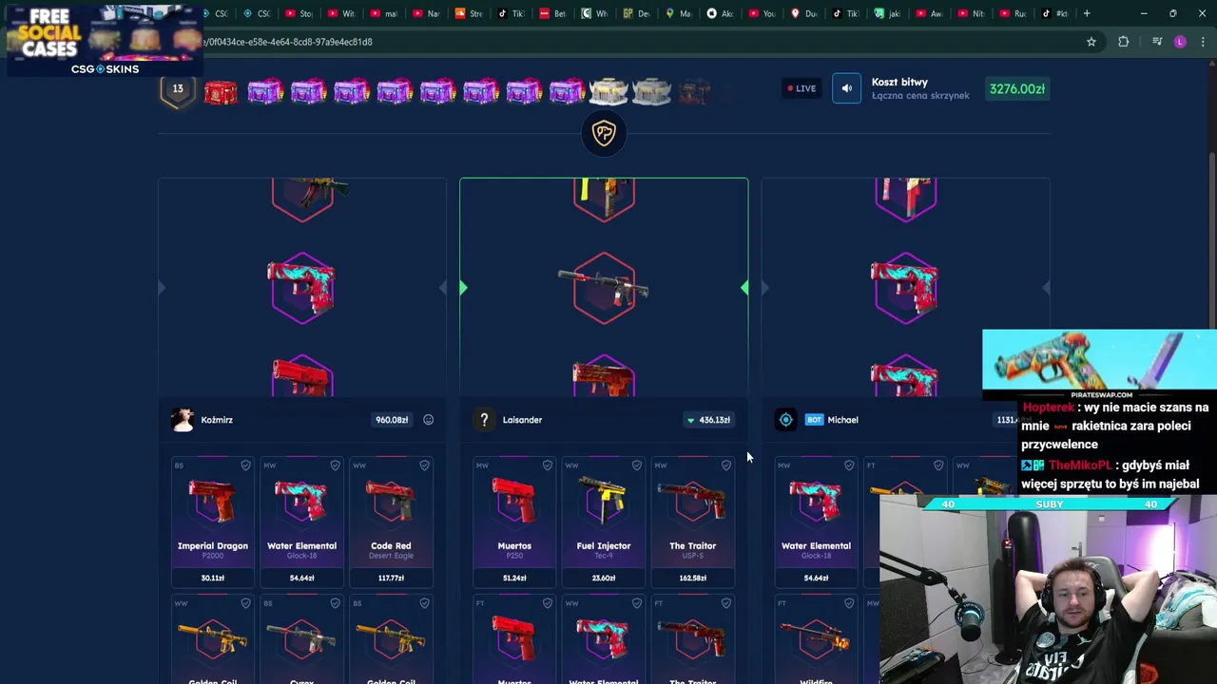1217x684 pixels.
Task: Click the 'Koszt bitwy' label
Action: (899, 83)
